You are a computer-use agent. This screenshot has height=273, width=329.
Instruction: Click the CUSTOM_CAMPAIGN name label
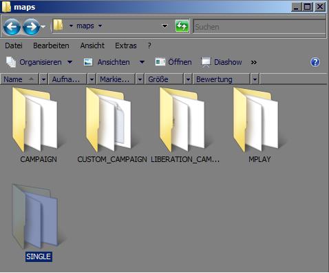pyautogui.click(x=112, y=159)
